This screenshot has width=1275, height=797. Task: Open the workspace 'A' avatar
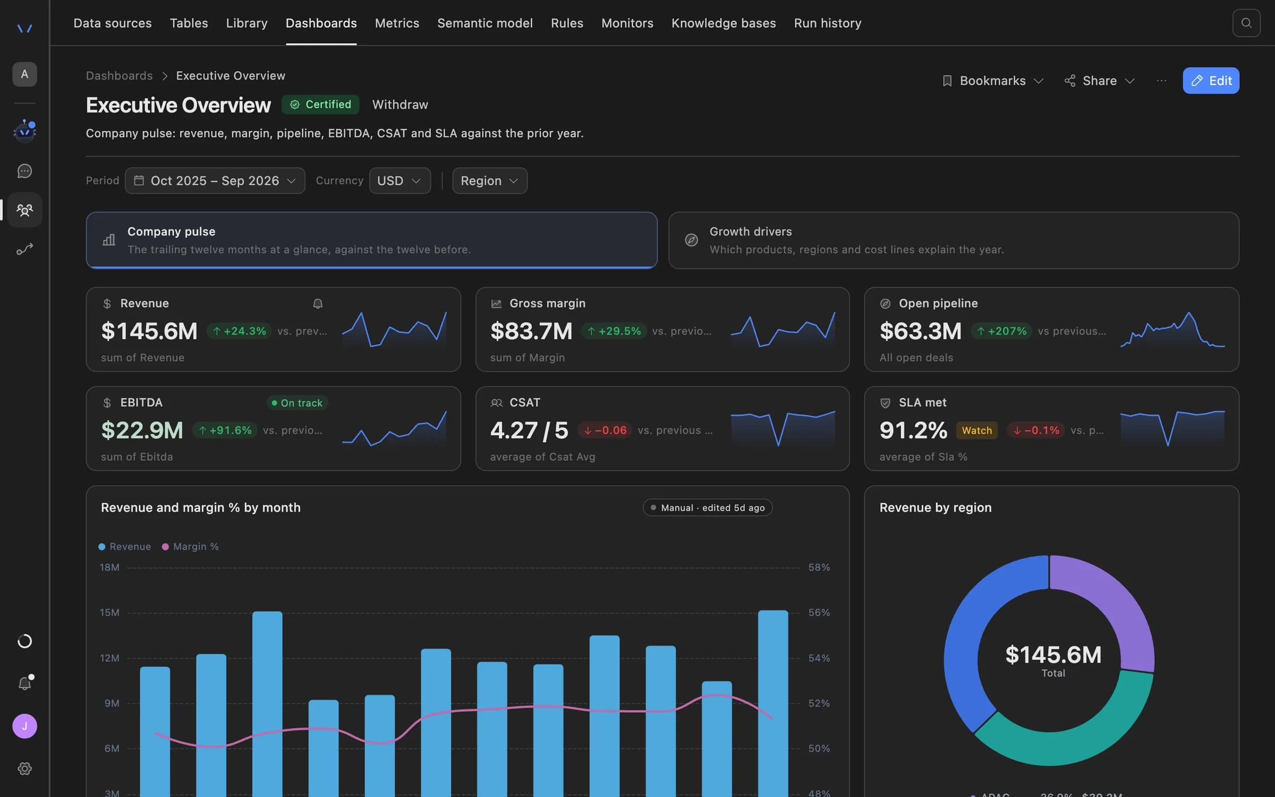point(24,74)
